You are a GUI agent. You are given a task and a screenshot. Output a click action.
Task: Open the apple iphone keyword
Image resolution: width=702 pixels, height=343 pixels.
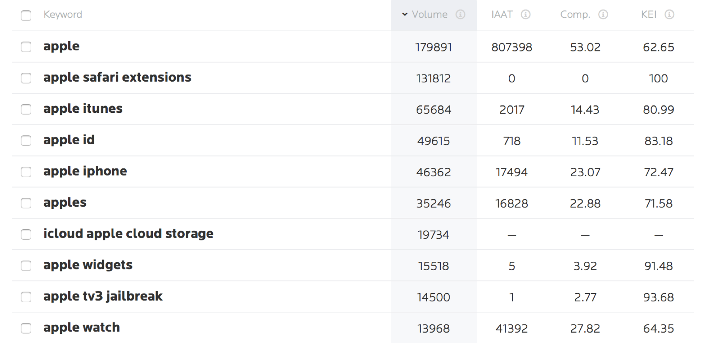tap(85, 171)
